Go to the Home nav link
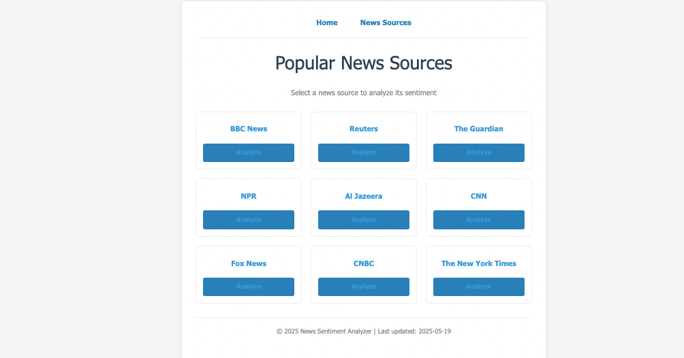This screenshot has width=684, height=358. click(327, 22)
